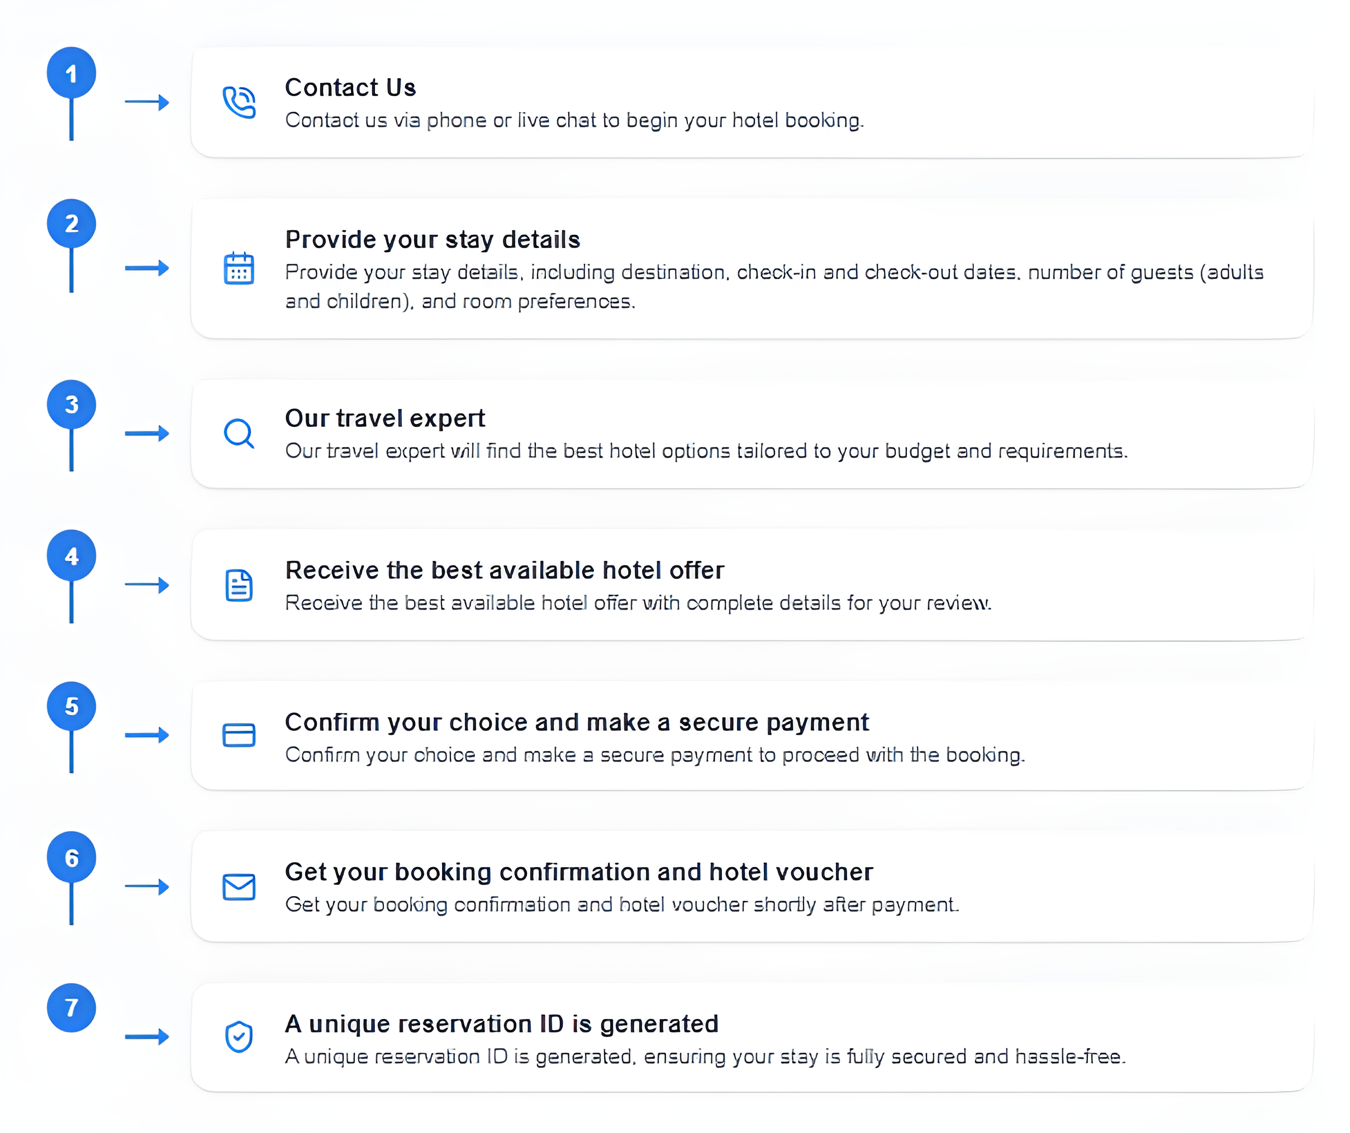The height and width of the screenshot is (1133, 1350).
Task: Click the arrow next to step 2
Action: tap(147, 268)
